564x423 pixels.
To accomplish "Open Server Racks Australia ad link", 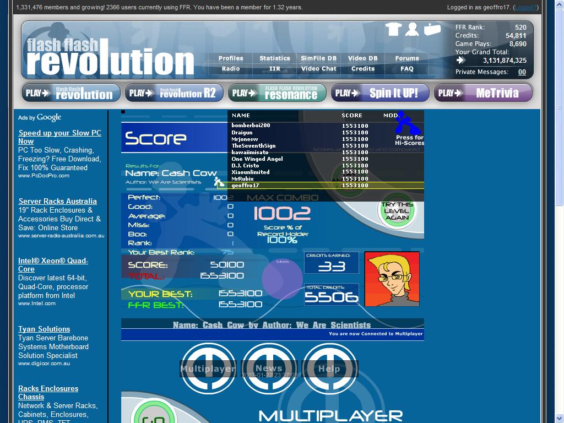I will click(57, 201).
